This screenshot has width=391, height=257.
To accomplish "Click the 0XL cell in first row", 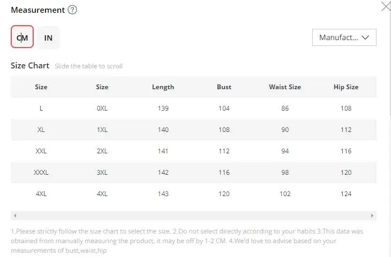I will tap(102, 108).
